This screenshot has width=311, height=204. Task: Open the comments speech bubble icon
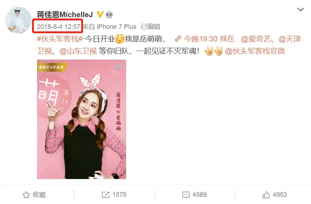(186, 195)
